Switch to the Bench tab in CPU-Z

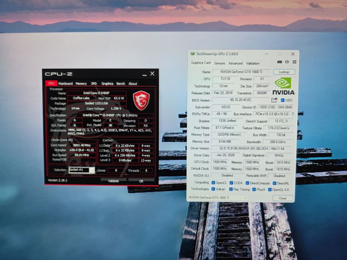click(x=121, y=84)
